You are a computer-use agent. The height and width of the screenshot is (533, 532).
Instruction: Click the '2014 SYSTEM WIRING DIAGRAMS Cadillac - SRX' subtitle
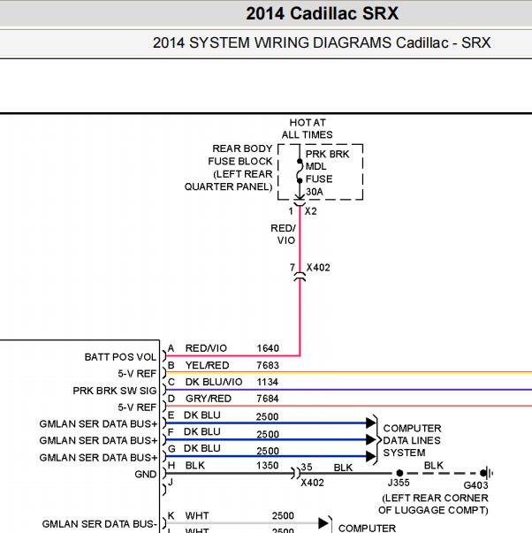(322, 42)
